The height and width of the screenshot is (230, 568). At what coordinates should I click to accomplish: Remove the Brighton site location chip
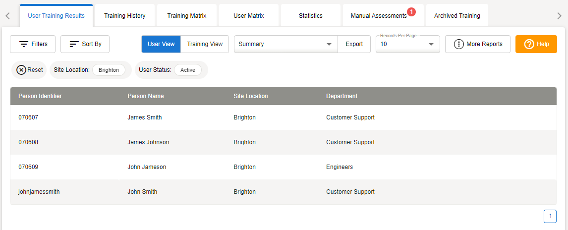[x=109, y=70]
